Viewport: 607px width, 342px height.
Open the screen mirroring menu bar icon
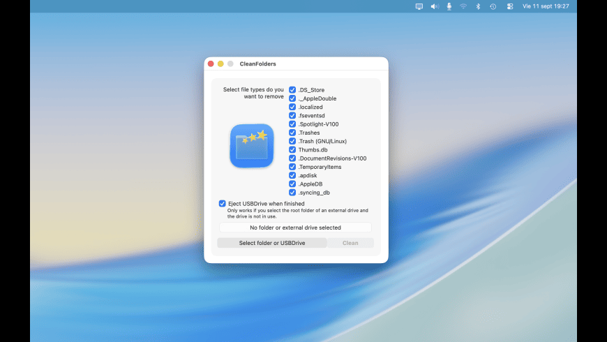tap(419, 6)
